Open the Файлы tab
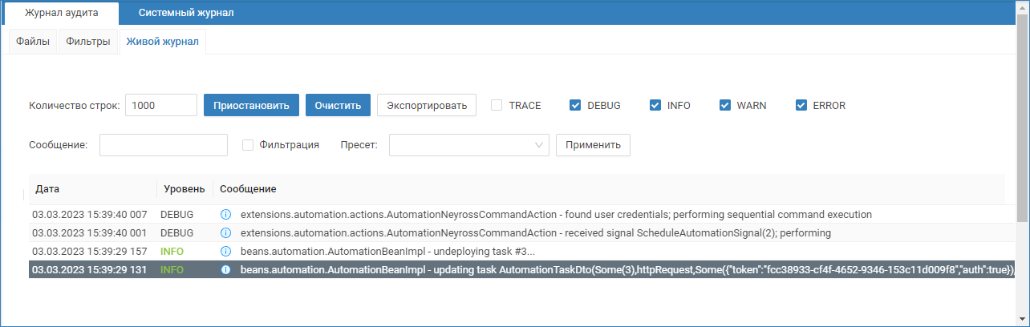This screenshot has width=1030, height=327. click(x=33, y=42)
